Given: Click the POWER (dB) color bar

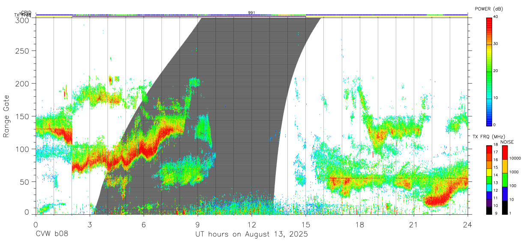Looking at the screenshot, I should (489, 71).
